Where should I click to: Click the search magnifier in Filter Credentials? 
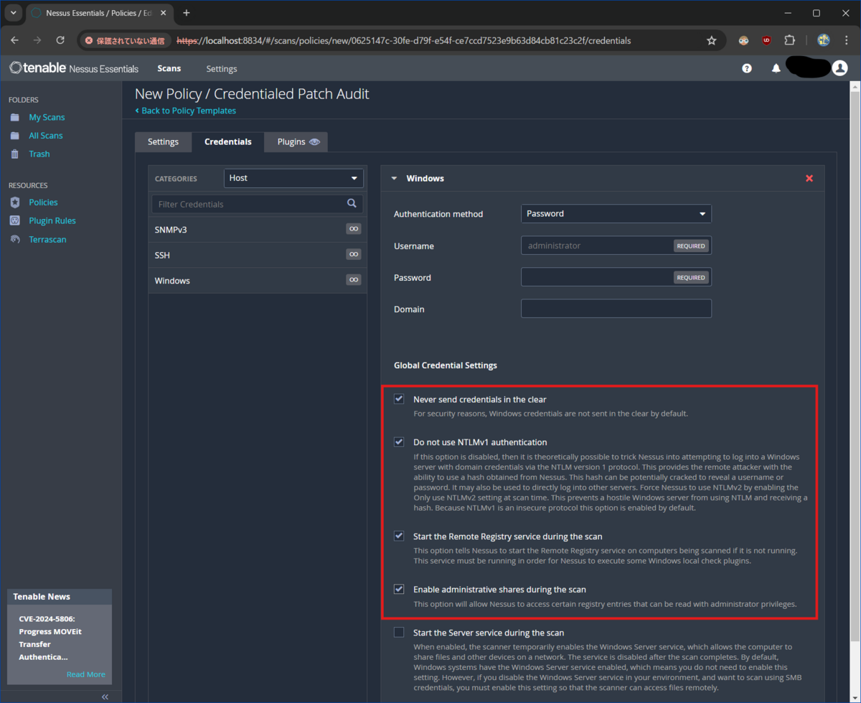point(352,203)
